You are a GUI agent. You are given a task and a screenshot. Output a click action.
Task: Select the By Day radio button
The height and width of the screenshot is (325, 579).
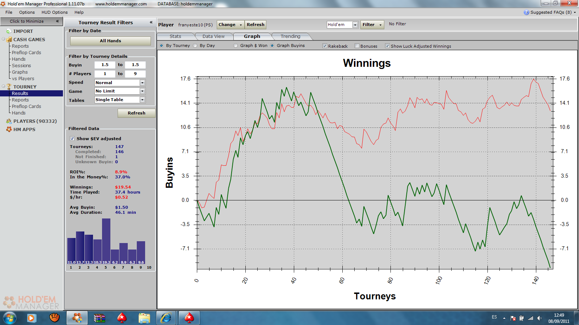tap(195, 45)
